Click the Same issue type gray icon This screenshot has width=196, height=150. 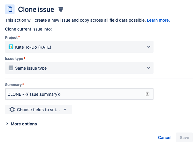pos(11,68)
